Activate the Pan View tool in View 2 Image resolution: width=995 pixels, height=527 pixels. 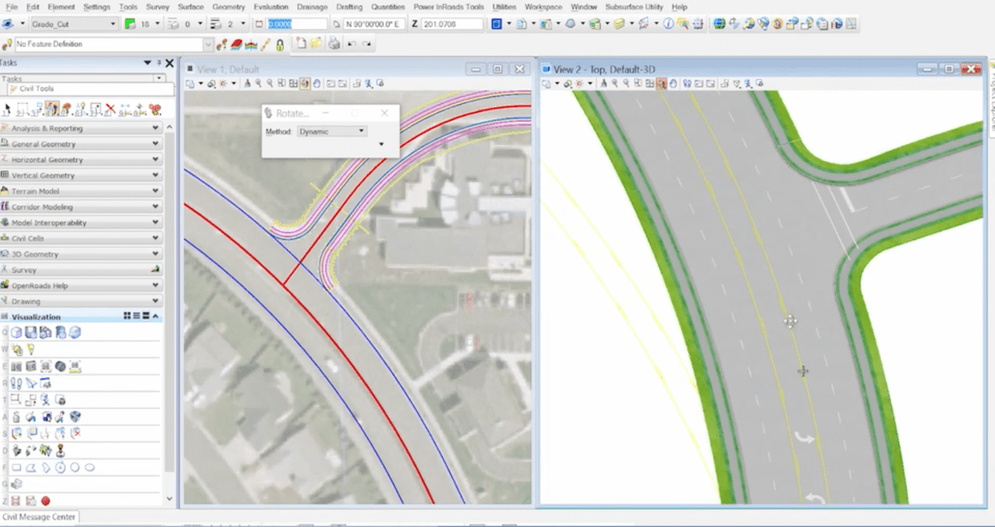click(x=671, y=83)
